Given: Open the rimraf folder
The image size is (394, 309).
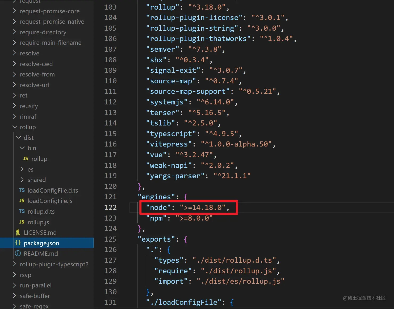Looking at the screenshot, I should point(28,117).
